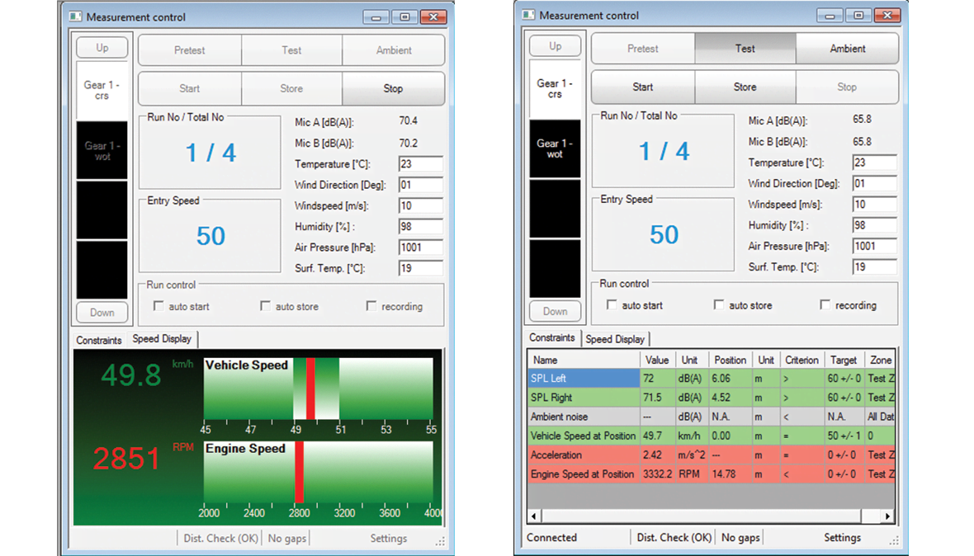Click the Engine Speed gauge bar

click(318, 472)
